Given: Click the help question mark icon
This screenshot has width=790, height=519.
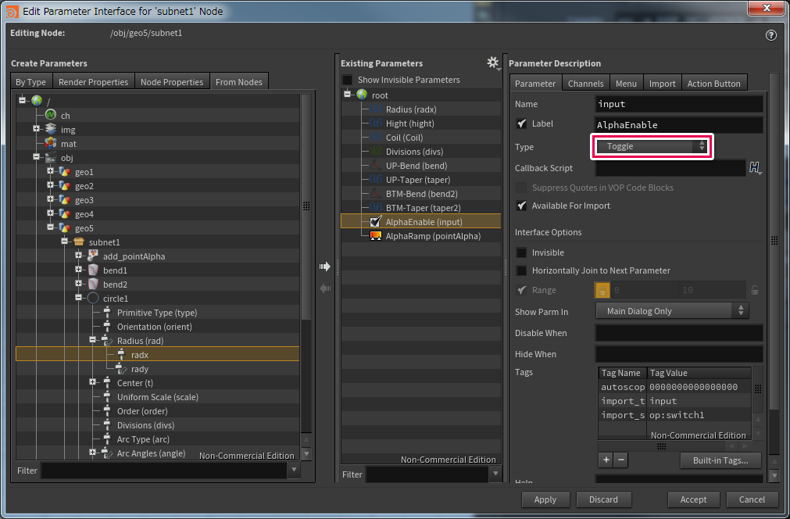Looking at the screenshot, I should (x=770, y=35).
